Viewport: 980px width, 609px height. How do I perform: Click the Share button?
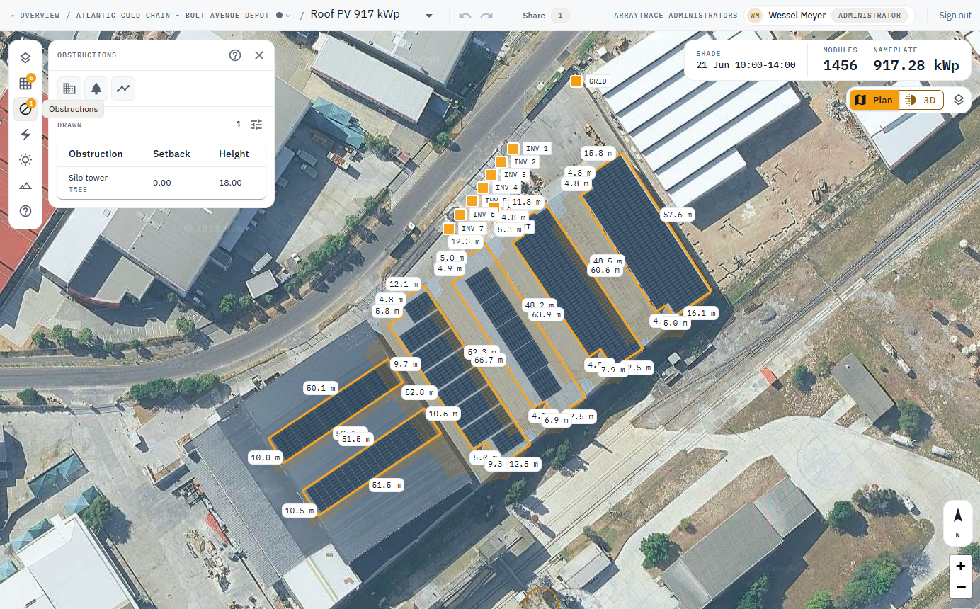[x=546, y=16]
